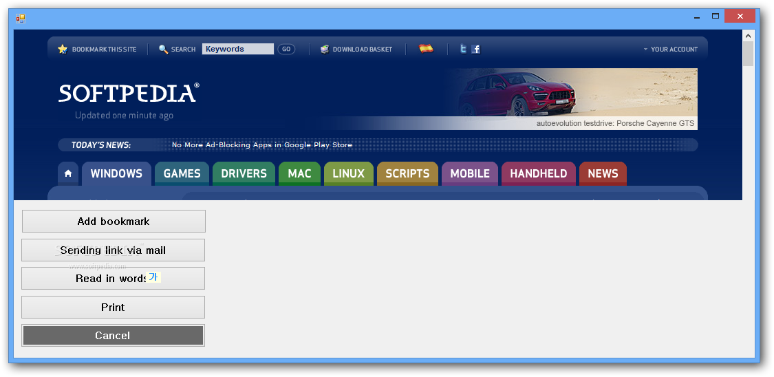Image resolution: width=774 pixels, height=377 pixels.
Task: Click the SEARCH label
Action: [x=184, y=50]
